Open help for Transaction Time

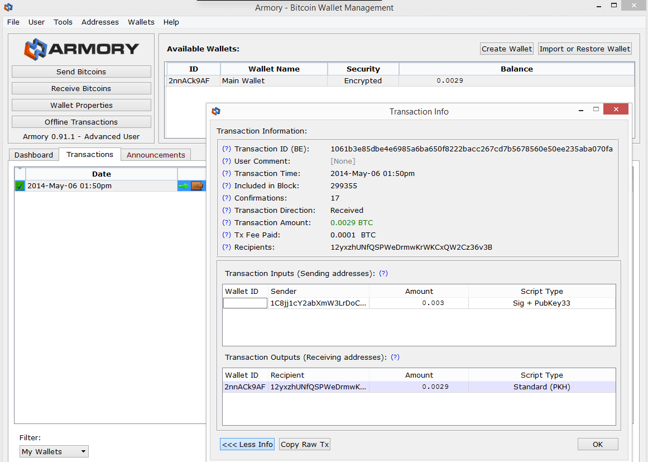click(x=227, y=173)
